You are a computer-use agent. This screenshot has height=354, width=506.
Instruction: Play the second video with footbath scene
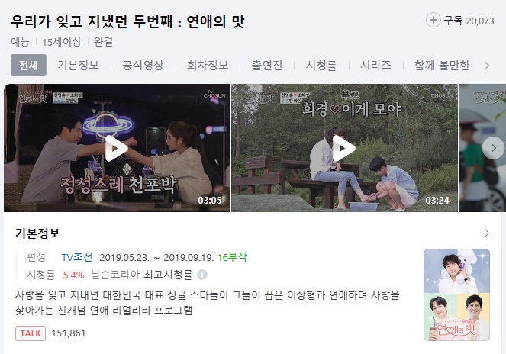345,148
